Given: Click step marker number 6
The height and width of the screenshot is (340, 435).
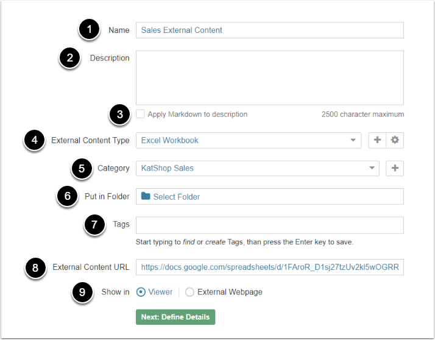Looking at the screenshot, I should click(68, 196).
